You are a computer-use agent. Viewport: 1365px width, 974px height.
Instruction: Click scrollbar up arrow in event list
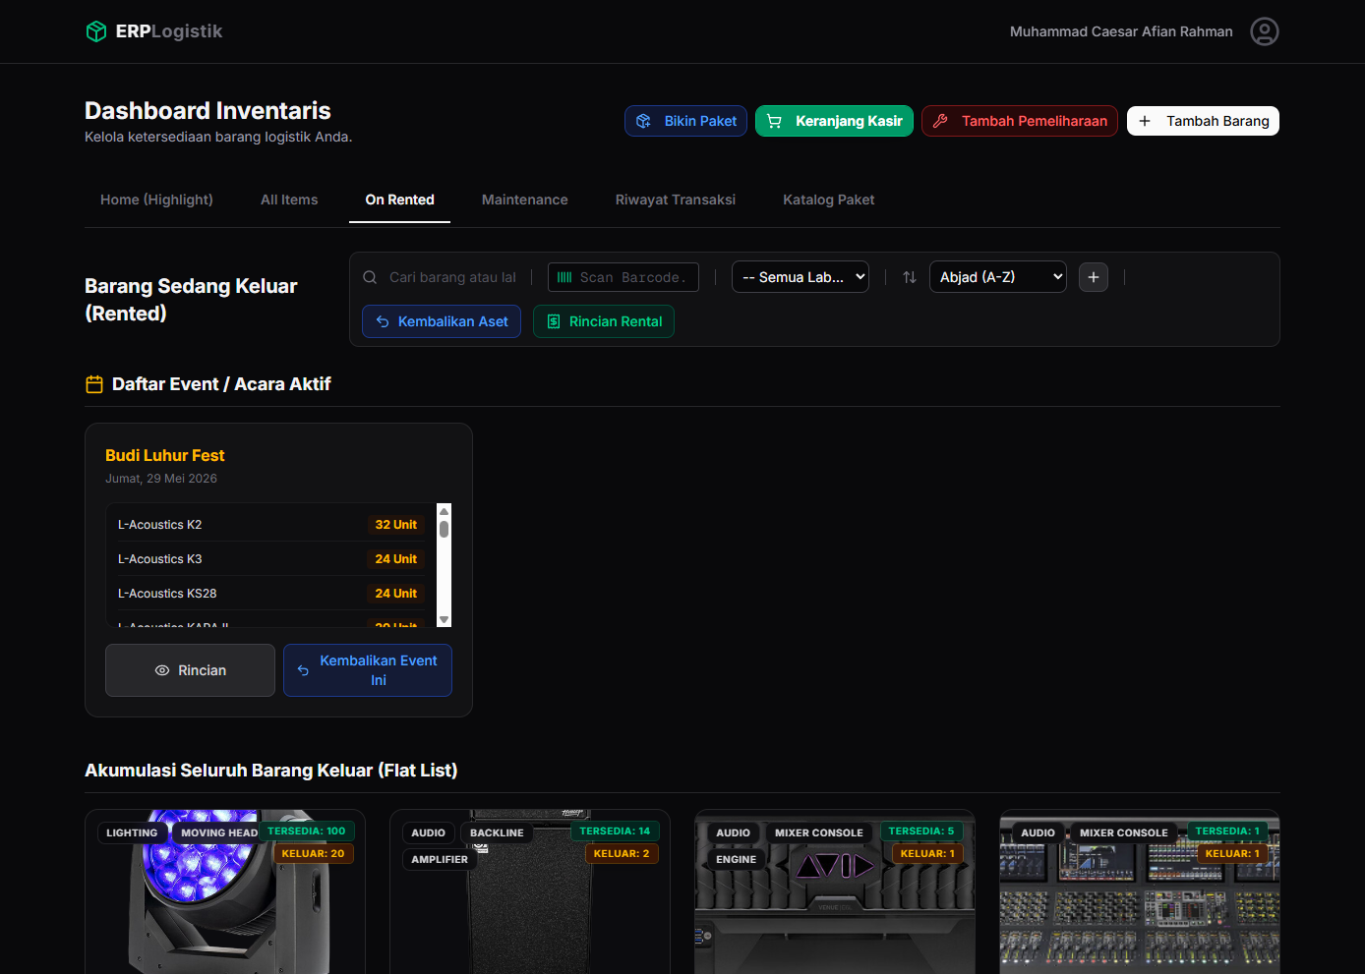click(x=444, y=511)
